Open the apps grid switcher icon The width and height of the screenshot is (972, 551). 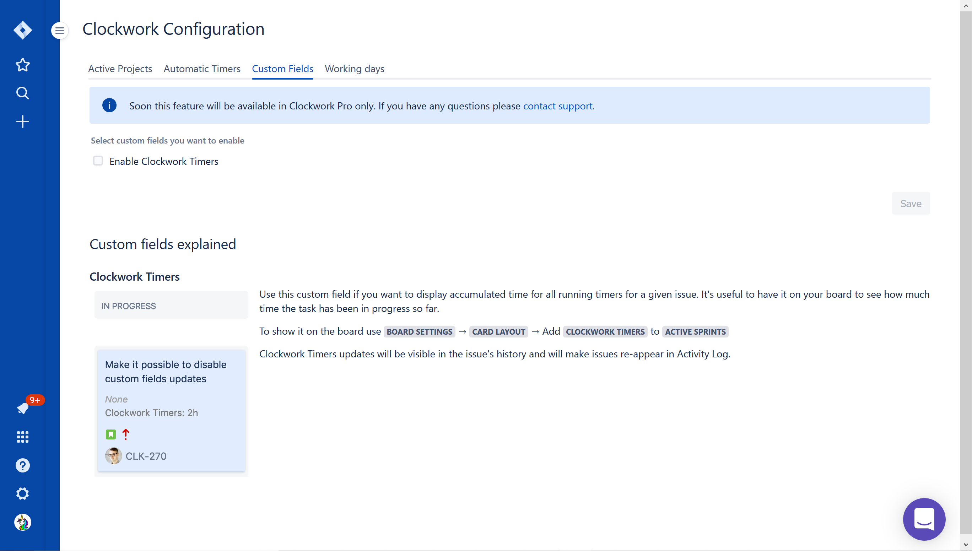pyautogui.click(x=23, y=437)
